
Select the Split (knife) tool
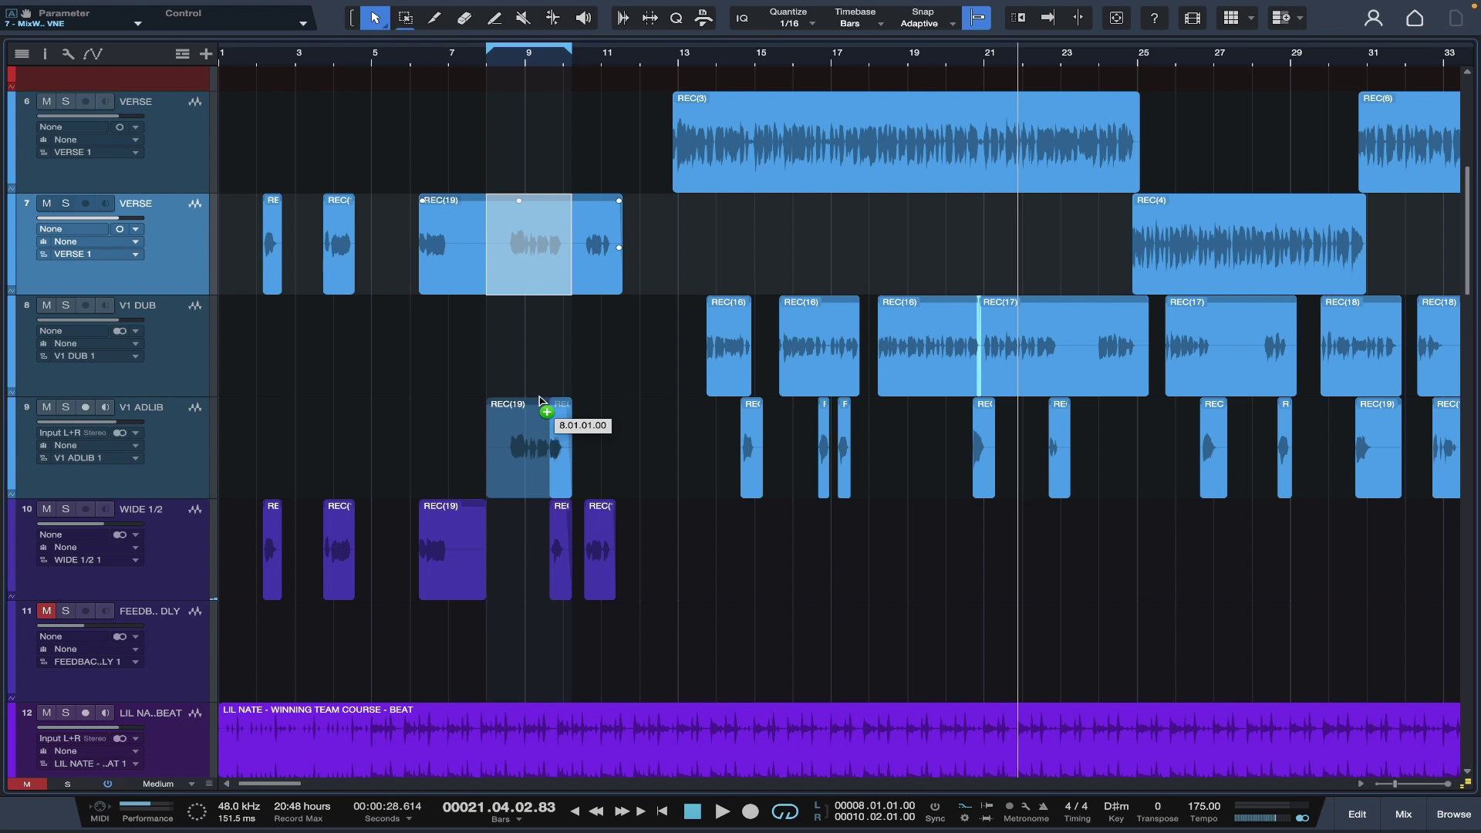tap(434, 18)
